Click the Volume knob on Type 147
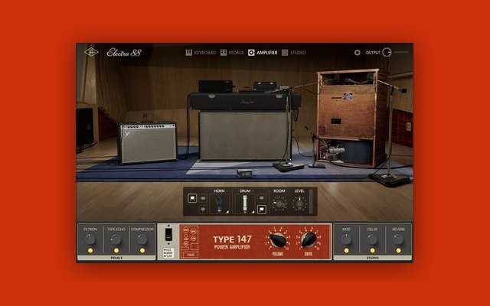The height and width of the screenshot is (306, 490). point(277,239)
